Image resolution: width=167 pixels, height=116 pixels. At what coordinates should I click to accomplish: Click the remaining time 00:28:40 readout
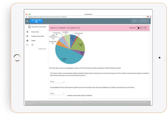[x=132, y=28]
